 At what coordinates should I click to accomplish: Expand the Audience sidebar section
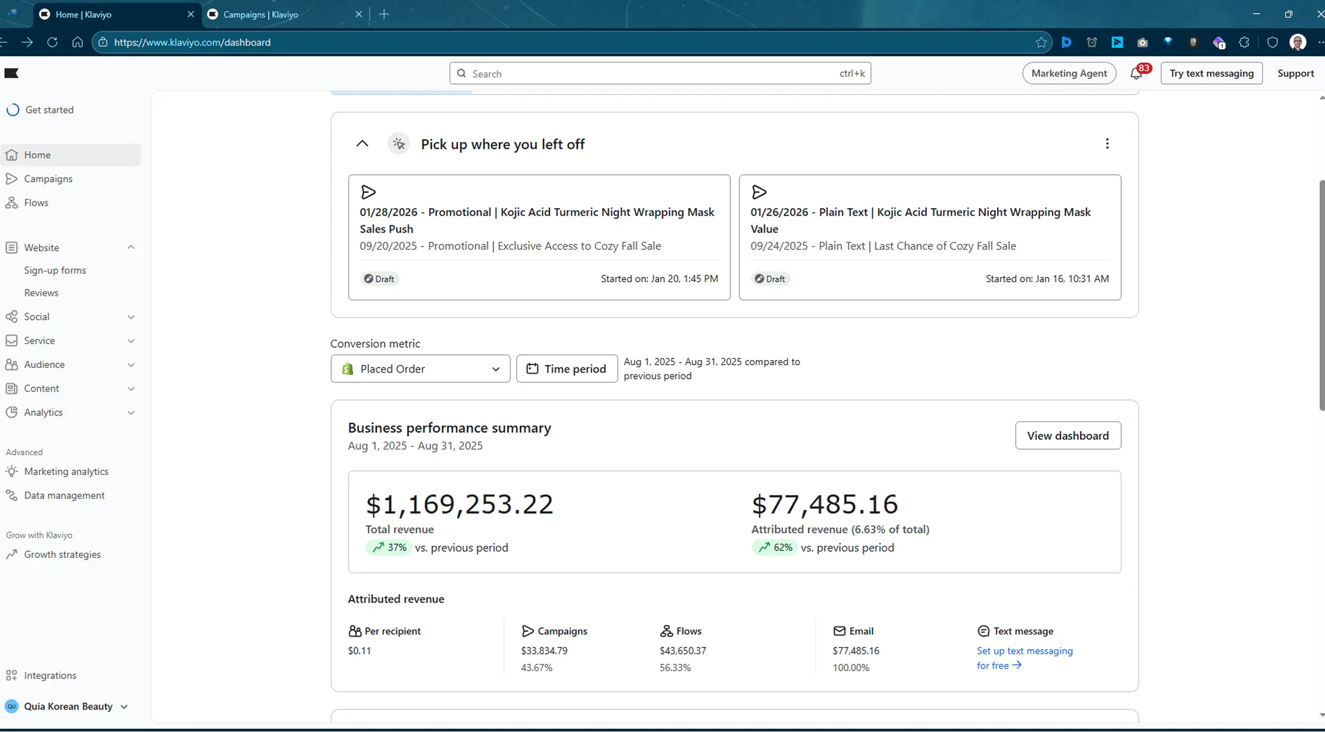[131, 365]
